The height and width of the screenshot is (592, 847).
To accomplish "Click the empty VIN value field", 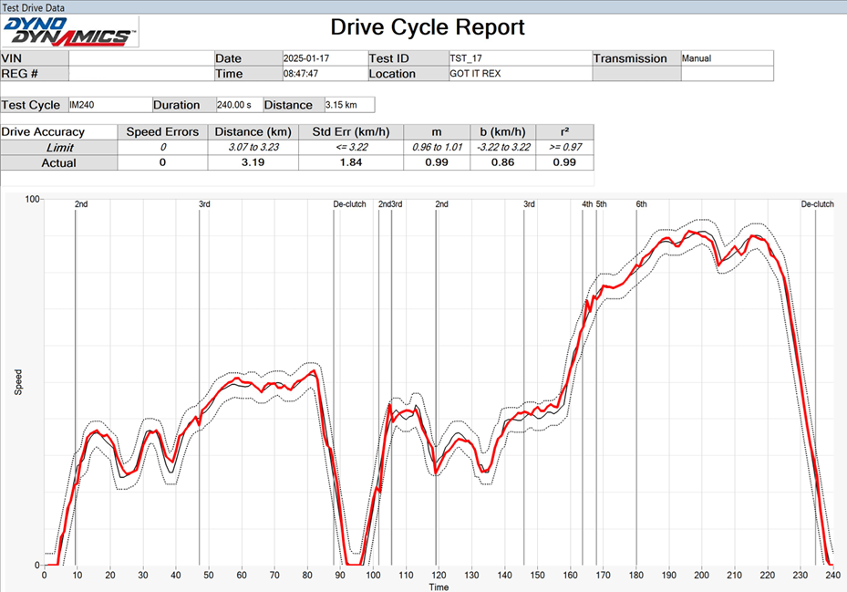I will (140, 58).
